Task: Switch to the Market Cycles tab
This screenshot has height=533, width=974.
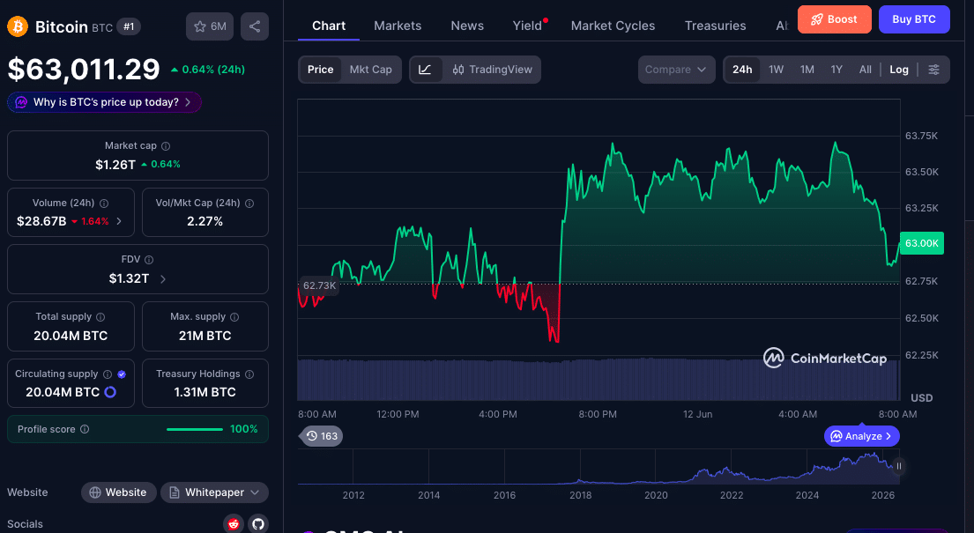Action: pyautogui.click(x=613, y=26)
